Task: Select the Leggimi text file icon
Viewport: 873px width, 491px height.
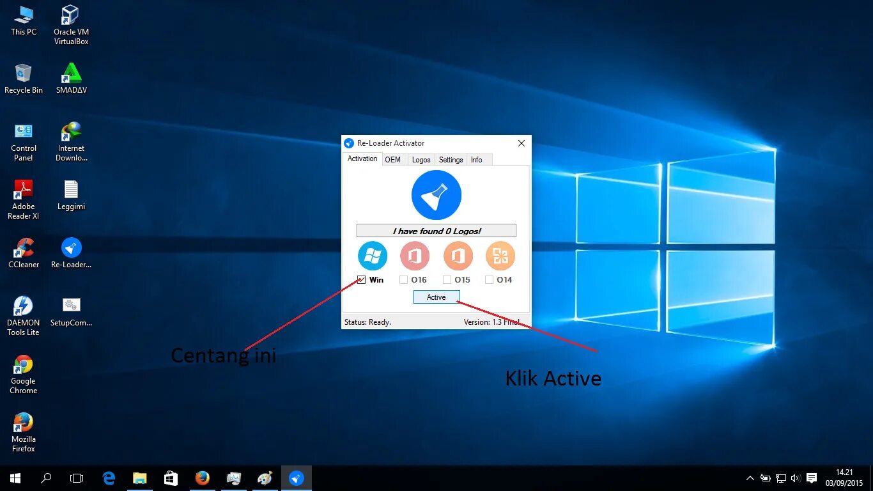Action: (71, 195)
